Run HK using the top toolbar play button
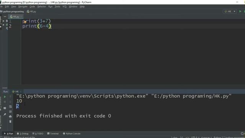Viewport: 245px width, 138px height. tap(240, 11)
